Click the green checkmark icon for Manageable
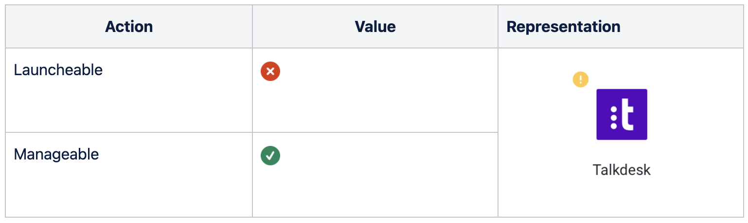This screenshot has height=223, width=748. 270,156
